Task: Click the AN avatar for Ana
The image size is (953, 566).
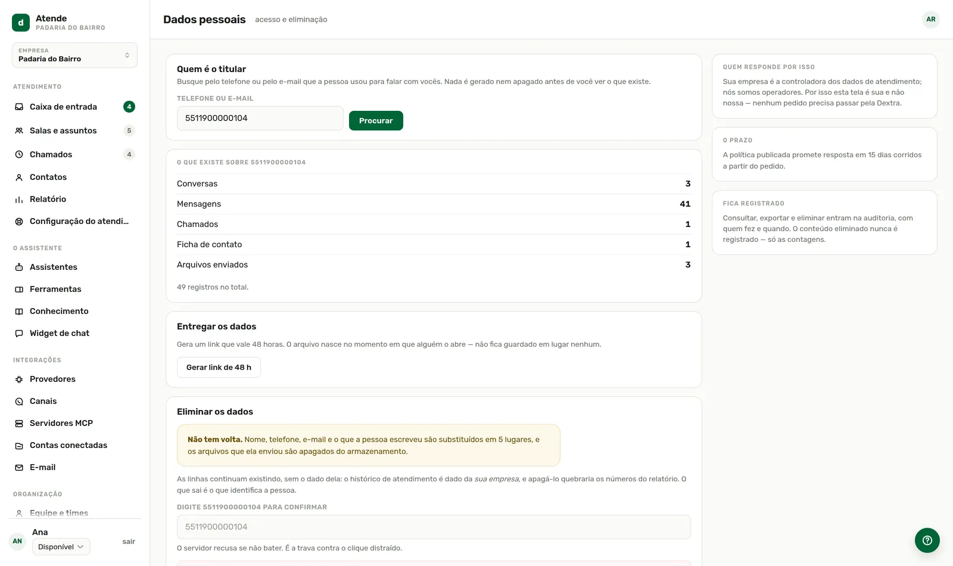Action: coord(17,541)
